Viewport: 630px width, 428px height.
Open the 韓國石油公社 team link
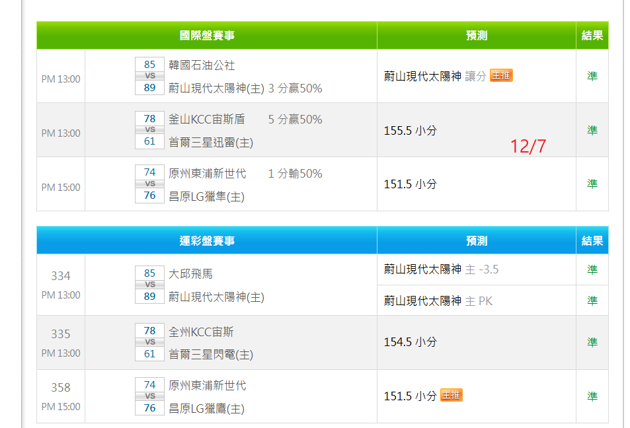pos(202,65)
